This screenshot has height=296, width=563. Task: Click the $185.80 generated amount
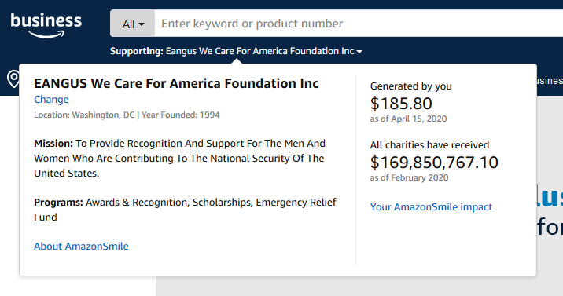[401, 104]
